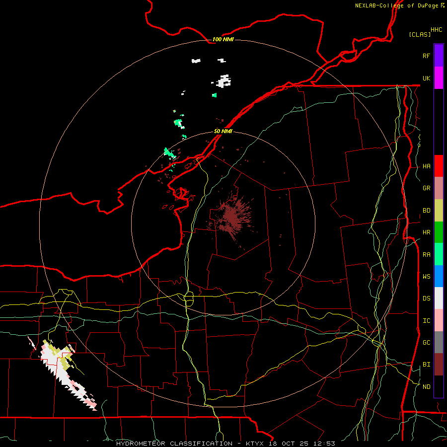The height and width of the screenshot is (447, 447).
Task: Click the brown biological echo cluster at radar center
Action: pyautogui.click(x=231, y=218)
